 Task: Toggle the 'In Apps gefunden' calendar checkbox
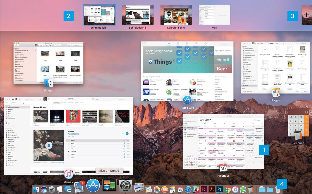click(185, 134)
